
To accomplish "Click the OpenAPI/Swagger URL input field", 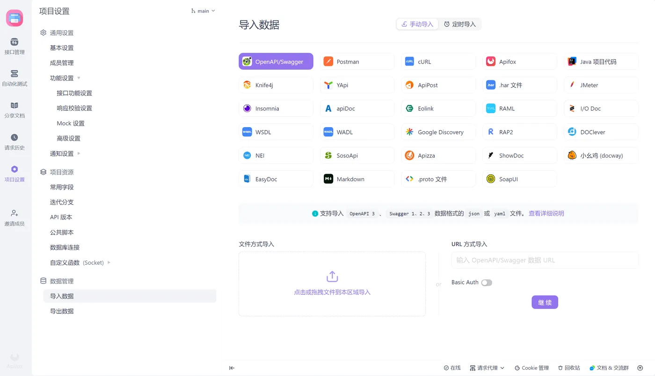I will [x=545, y=260].
